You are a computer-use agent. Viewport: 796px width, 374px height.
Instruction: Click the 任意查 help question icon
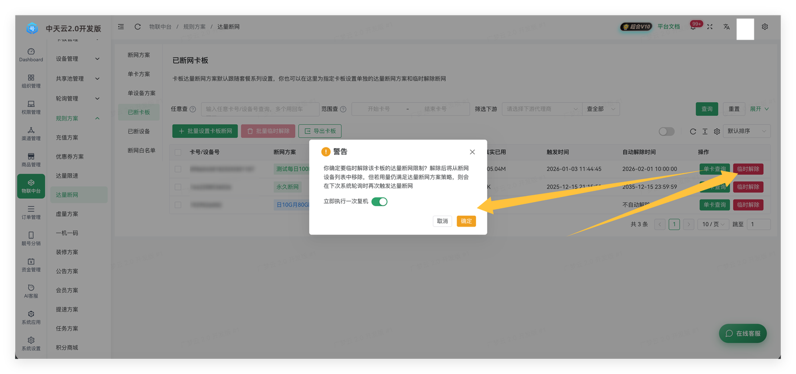pyautogui.click(x=193, y=109)
